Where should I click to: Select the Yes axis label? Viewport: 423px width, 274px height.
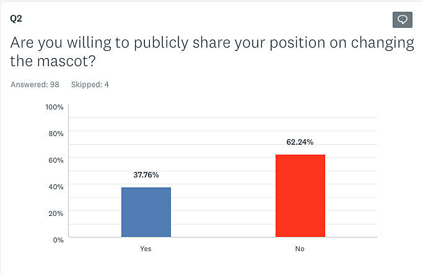(x=146, y=249)
